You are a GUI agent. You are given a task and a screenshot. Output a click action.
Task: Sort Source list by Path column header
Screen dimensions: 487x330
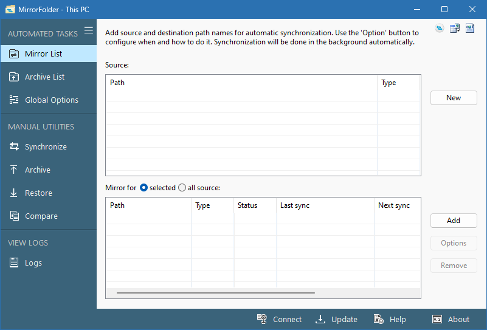241,83
